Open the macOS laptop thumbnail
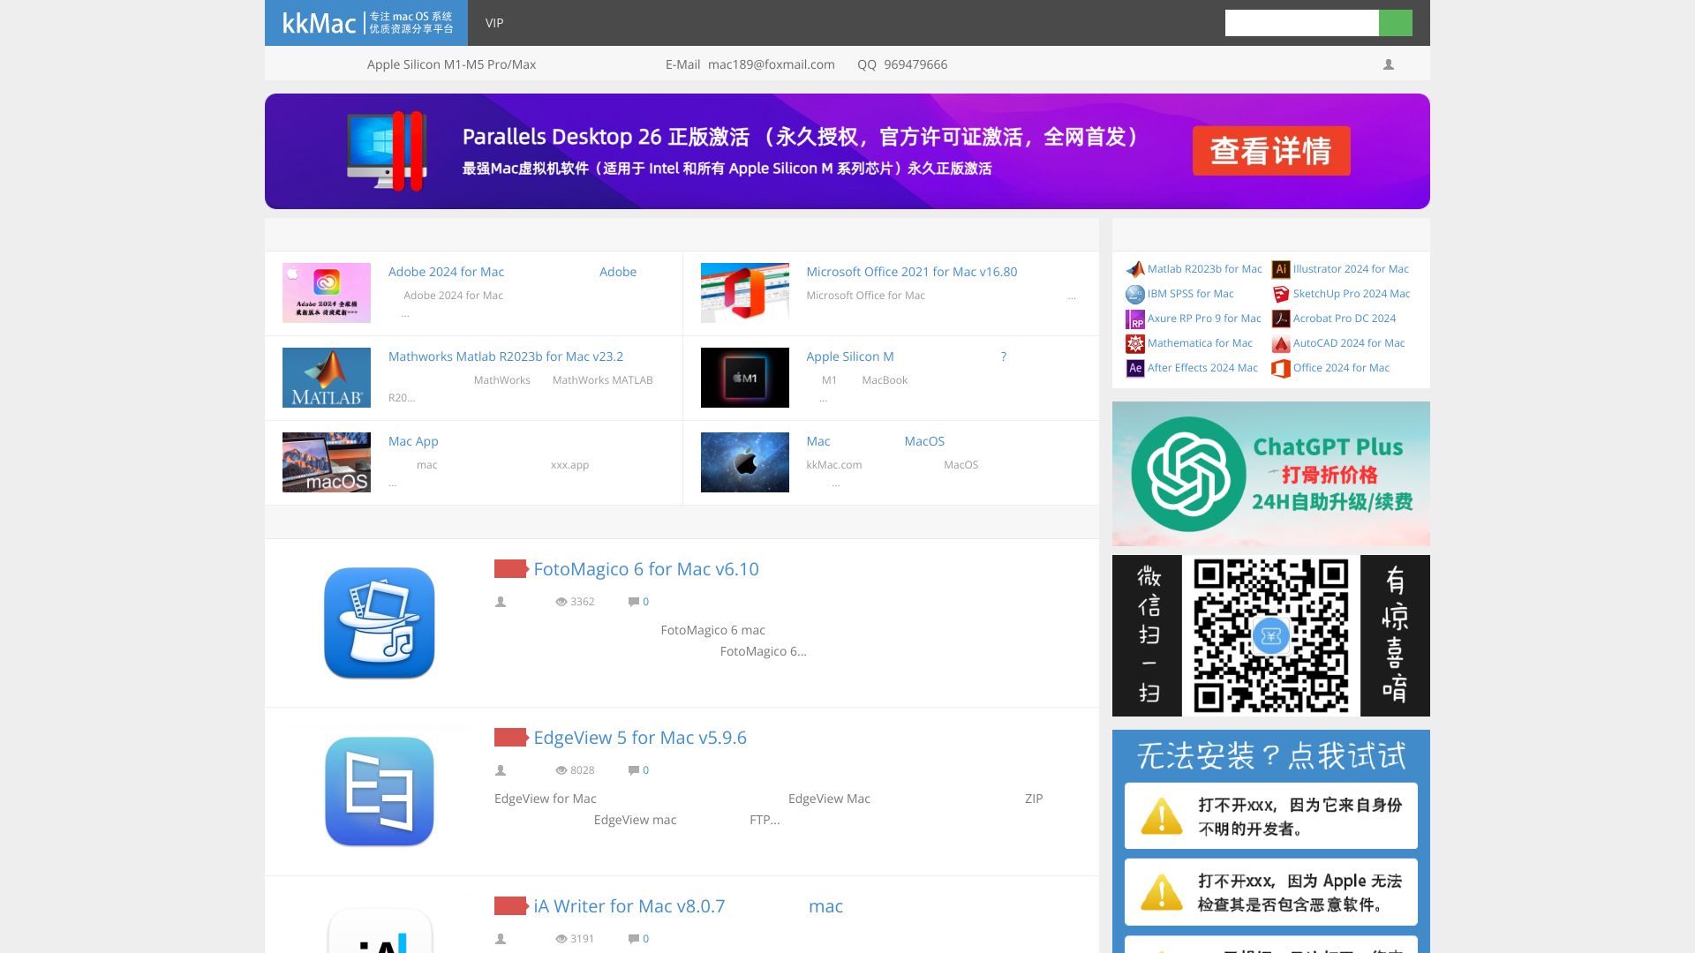1695x953 pixels. [x=327, y=462]
